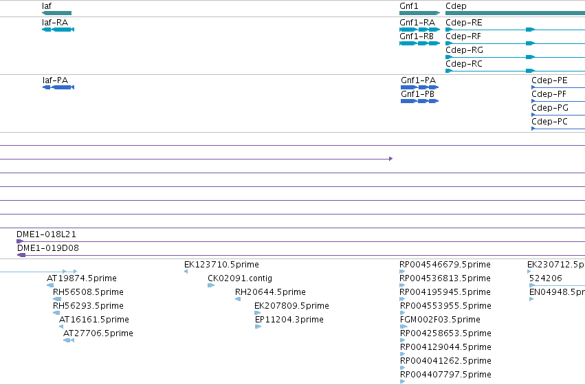Open the Cdep-PC protein
This screenshot has width=585, height=385.
[558, 129]
